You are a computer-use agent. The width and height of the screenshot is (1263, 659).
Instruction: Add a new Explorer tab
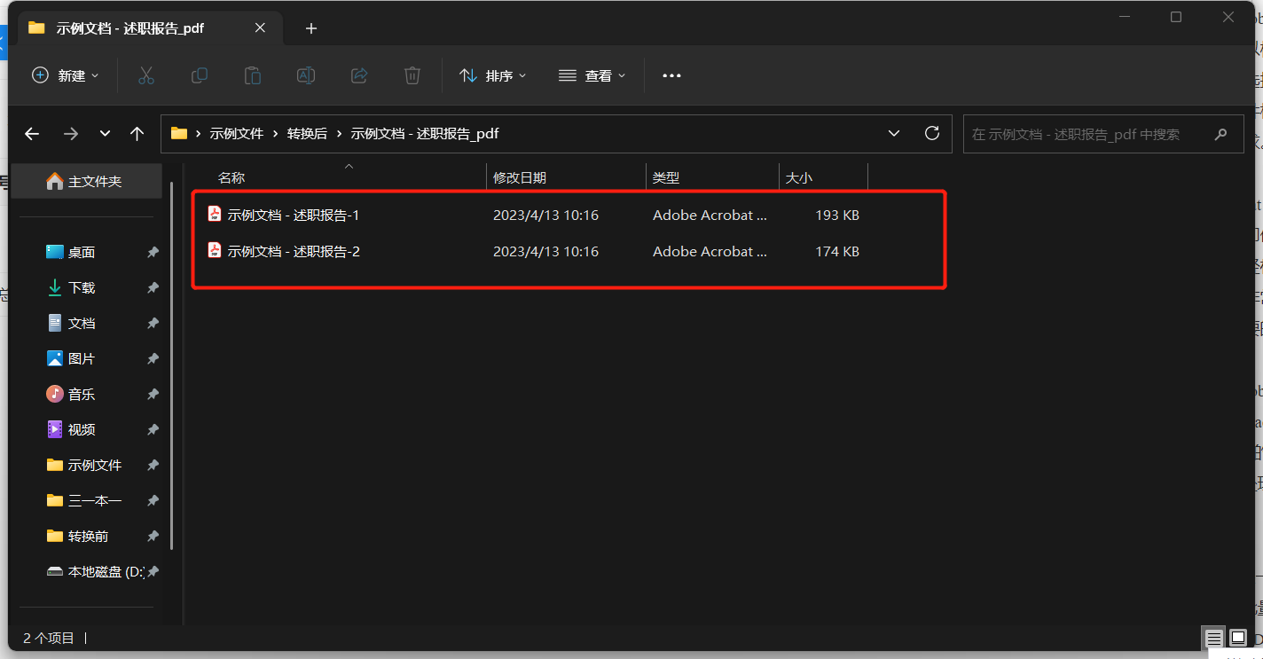click(310, 28)
